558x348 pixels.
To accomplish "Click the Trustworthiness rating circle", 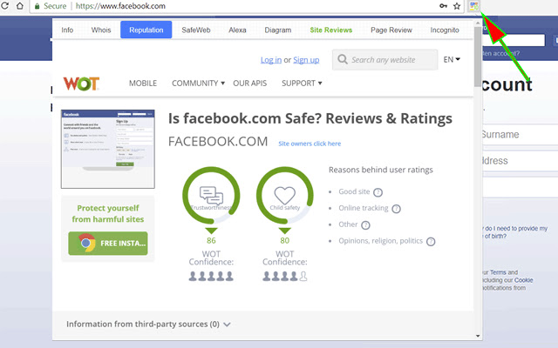I will click(211, 195).
